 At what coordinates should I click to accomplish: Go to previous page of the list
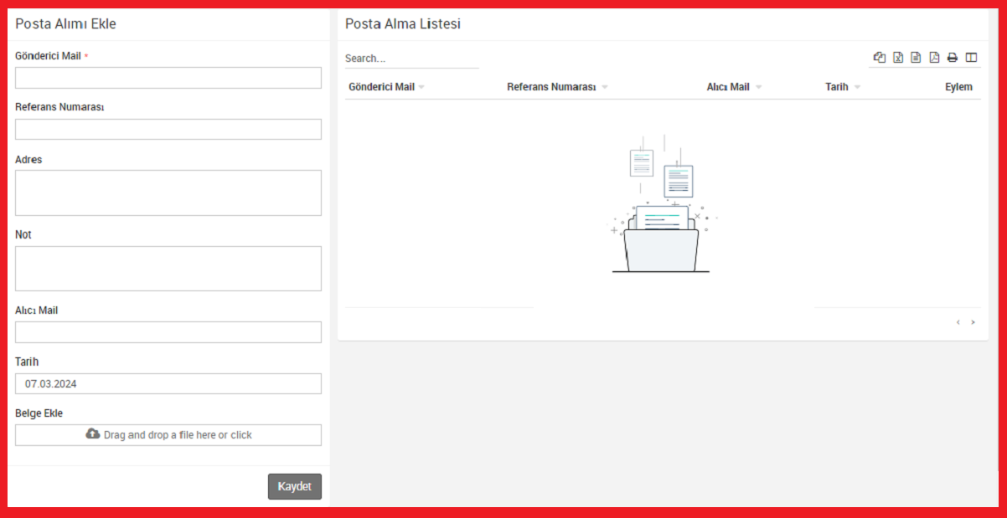(958, 322)
